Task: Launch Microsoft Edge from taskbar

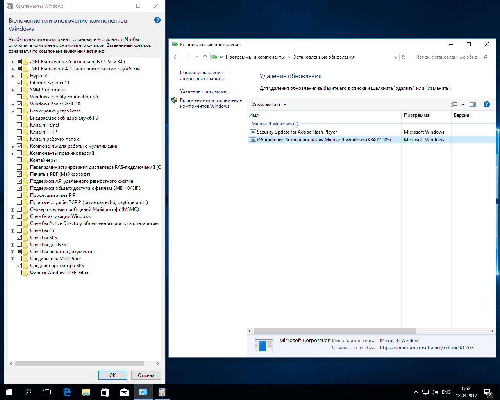Action: pyautogui.click(x=67, y=392)
